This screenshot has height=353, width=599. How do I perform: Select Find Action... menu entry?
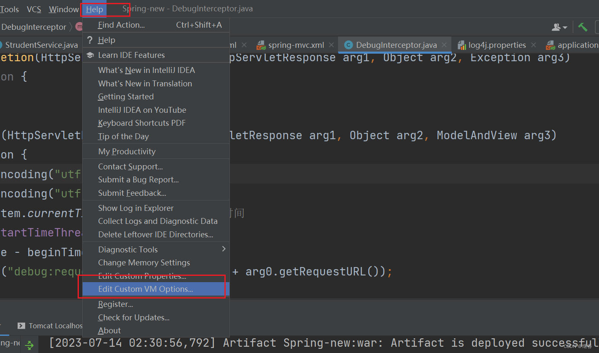click(x=156, y=25)
